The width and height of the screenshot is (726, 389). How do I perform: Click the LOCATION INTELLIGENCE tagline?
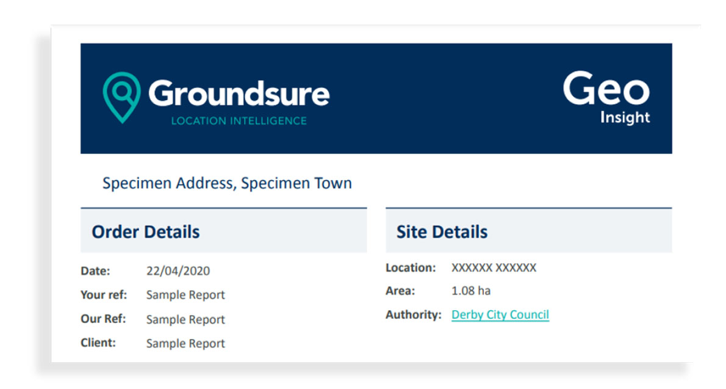coord(239,121)
